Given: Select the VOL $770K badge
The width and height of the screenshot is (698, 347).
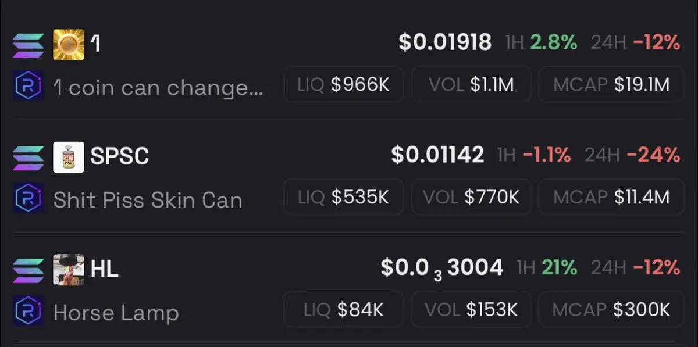Looking at the screenshot, I should [471, 197].
